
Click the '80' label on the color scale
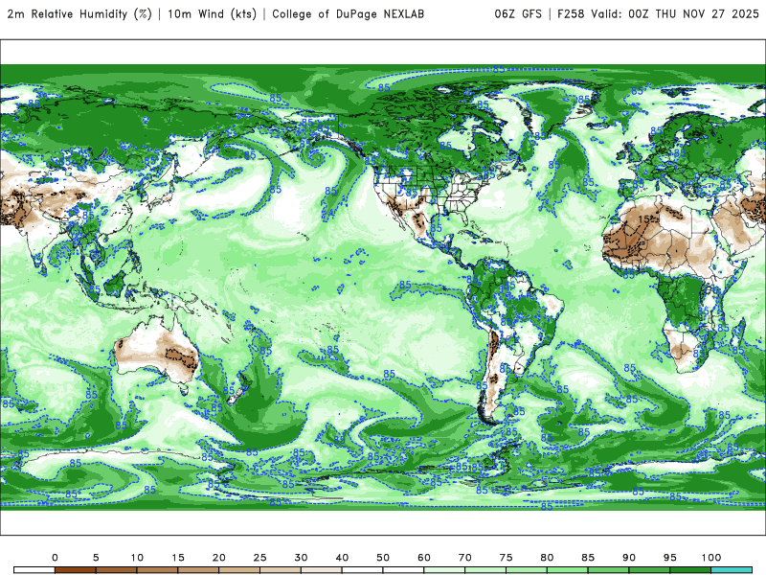click(547, 558)
